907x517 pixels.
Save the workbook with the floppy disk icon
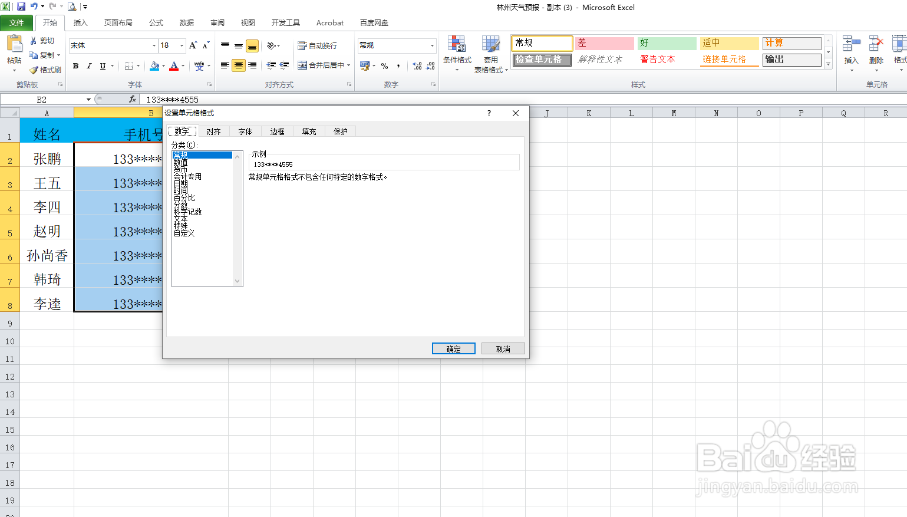[x=21, y=7]
